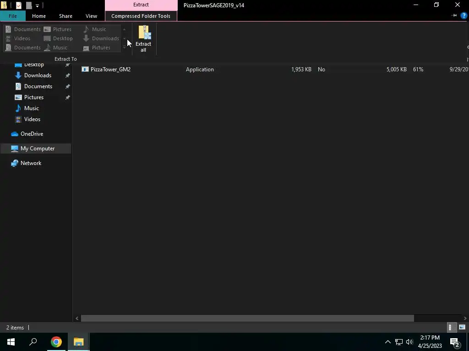Screen dimensions: 469x351
Task: Click the volume speaker tray icon
Action: [409, 342]
